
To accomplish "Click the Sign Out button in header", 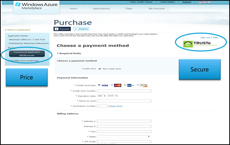I will click(x=205, y=2).
